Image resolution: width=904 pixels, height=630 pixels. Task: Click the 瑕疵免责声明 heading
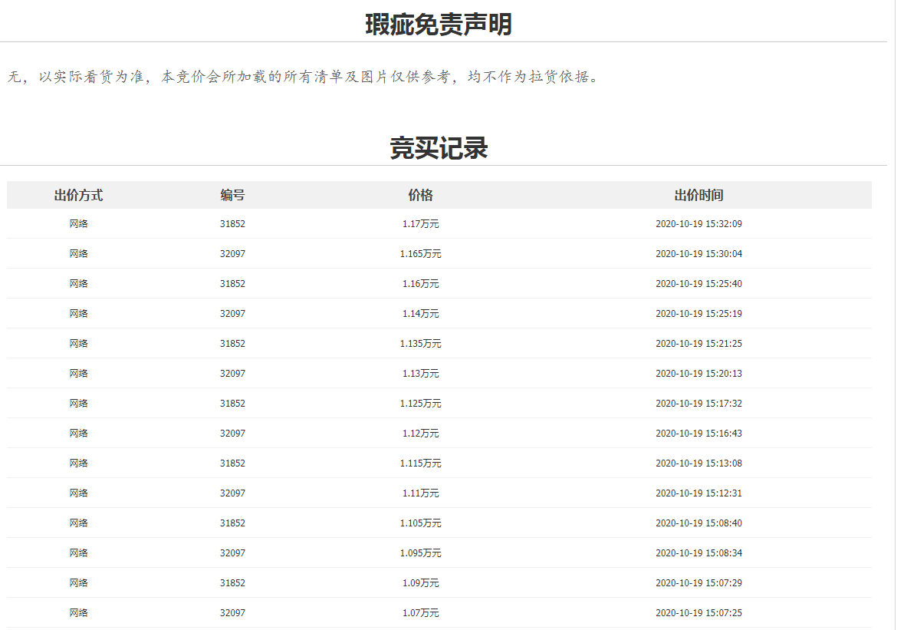tap(439, 25)
